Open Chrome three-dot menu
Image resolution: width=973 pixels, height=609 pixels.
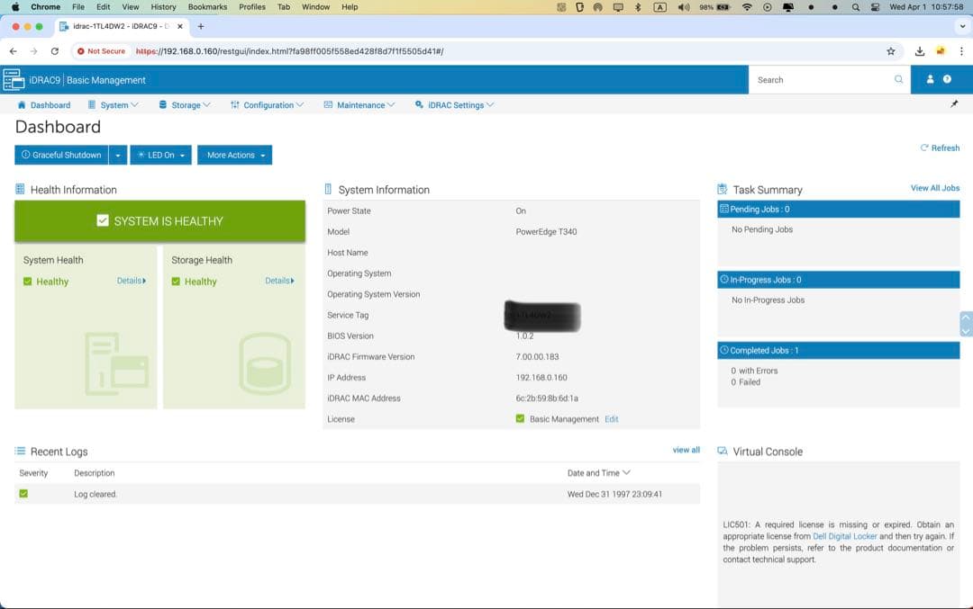pyautogui.click(x=961, y=51)
